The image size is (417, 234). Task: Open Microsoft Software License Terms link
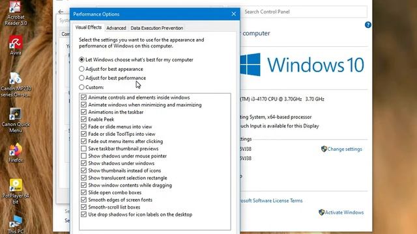point(271,201)
